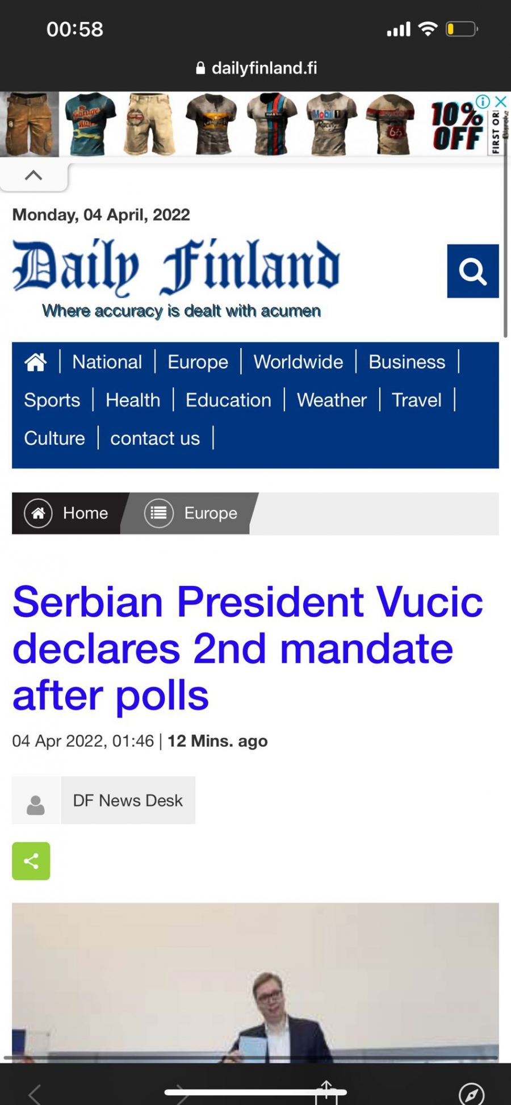Tap the browser share icon at bottom
Viewport: 511px width, 1105px height.
(x=326, y=1091)
